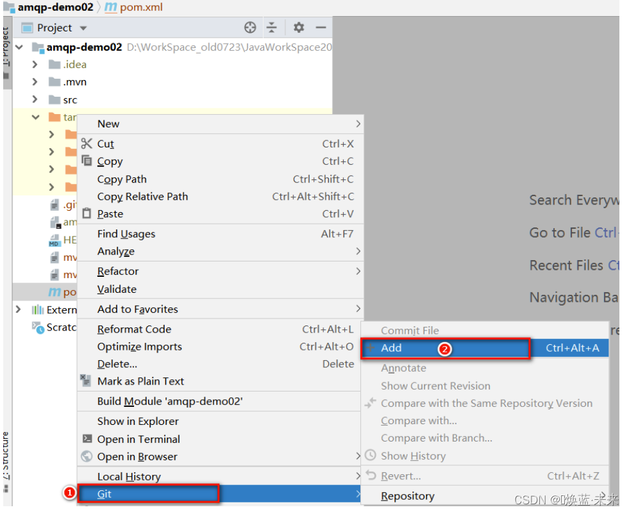Click the locate/scroll-from-source target icon

(x=250, y=28)
